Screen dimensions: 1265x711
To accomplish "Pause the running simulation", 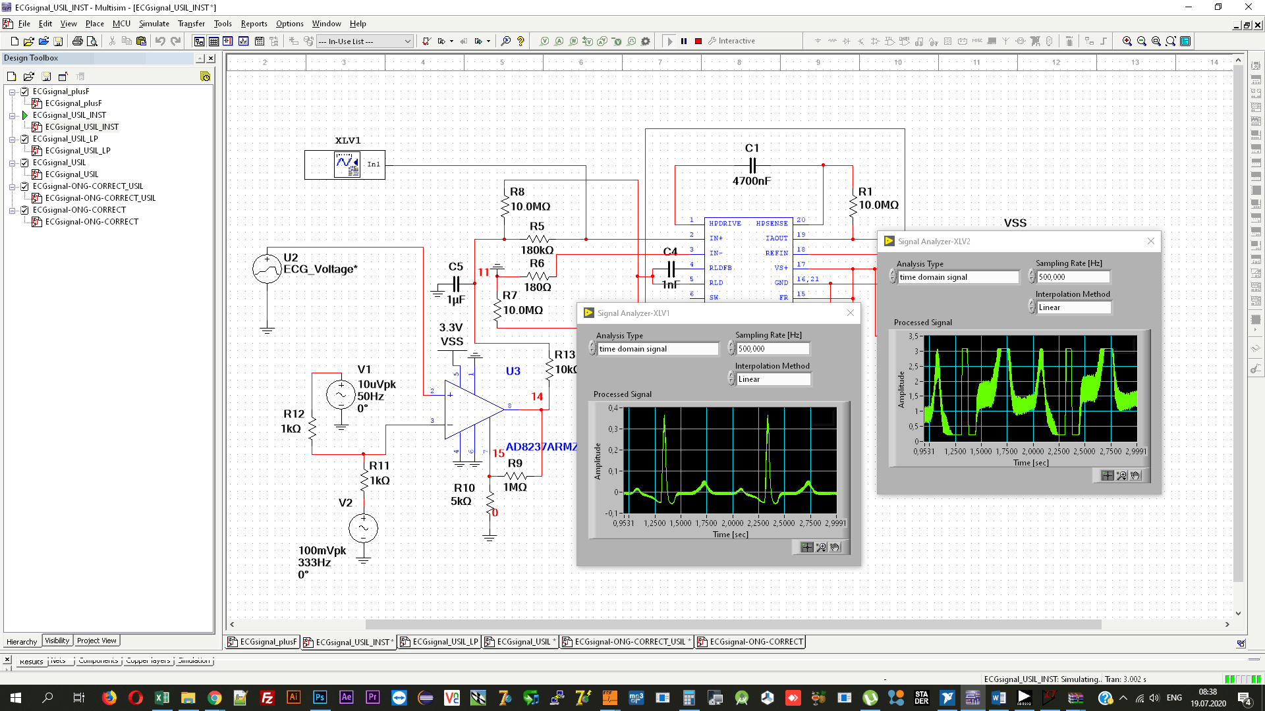I will point(684,41).
